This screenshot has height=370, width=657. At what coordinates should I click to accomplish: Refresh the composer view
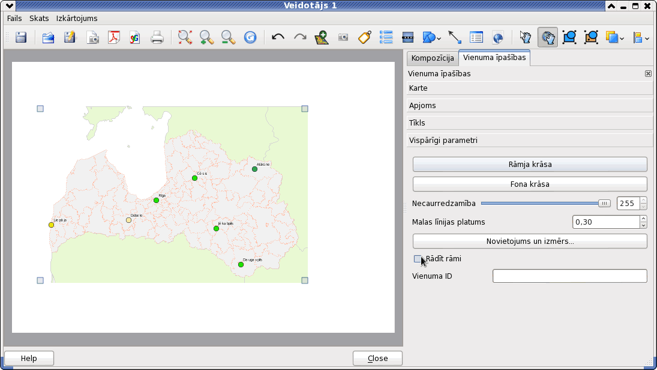pyautogui.click(x=250, y=37)
